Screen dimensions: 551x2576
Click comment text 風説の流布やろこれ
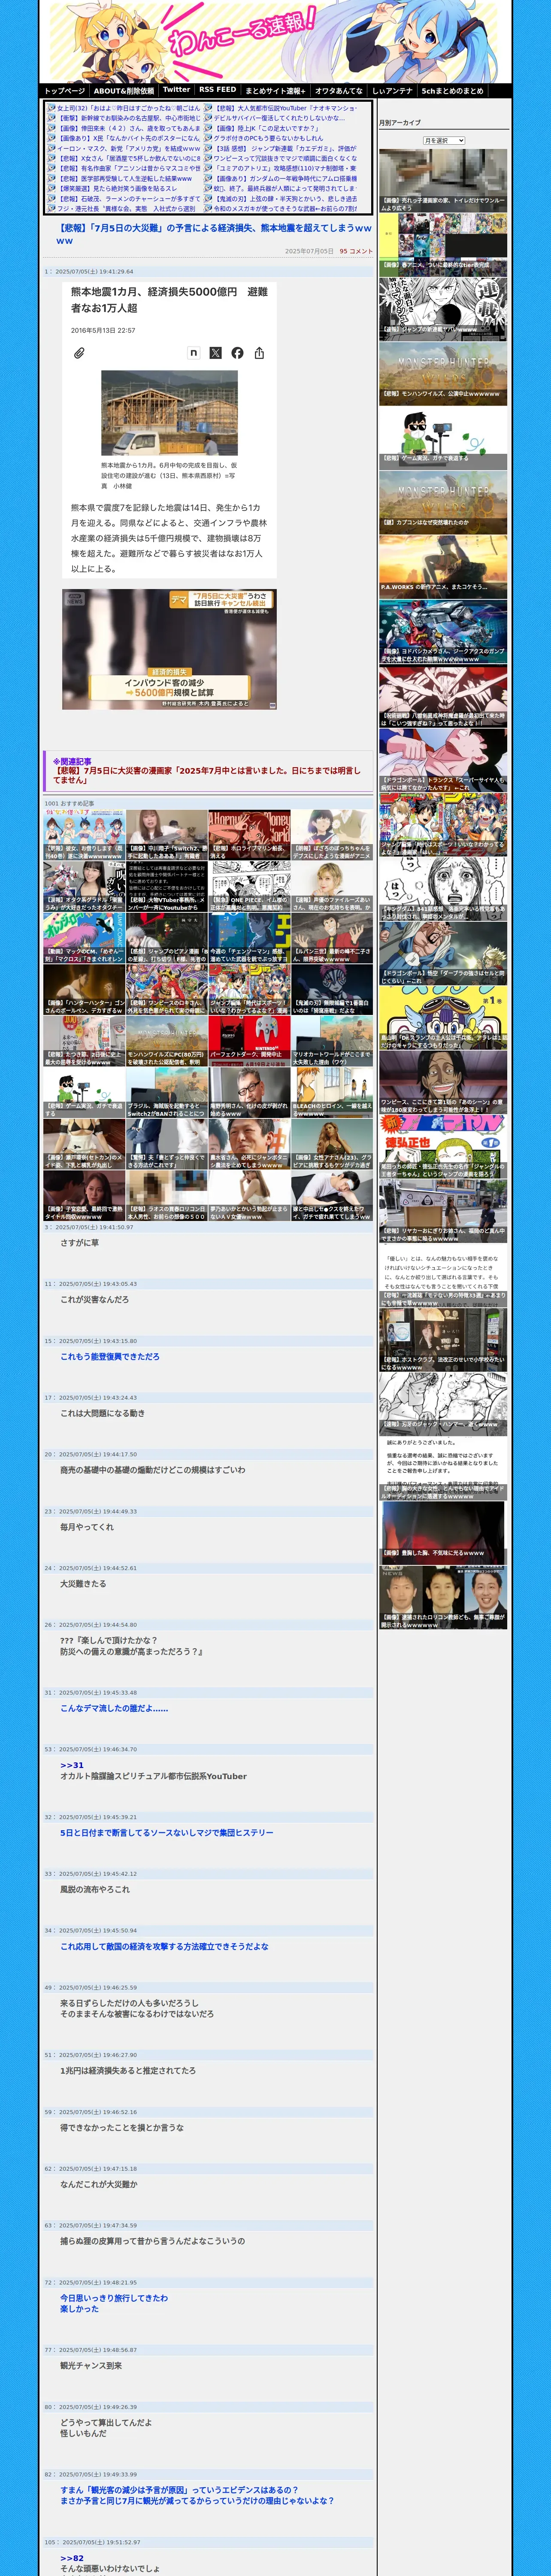pos(95,1889)
